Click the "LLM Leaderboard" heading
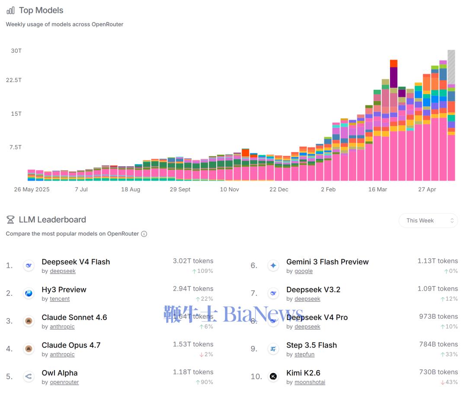Viewport: 467px width, 393px height. click(x=52, y=219)
